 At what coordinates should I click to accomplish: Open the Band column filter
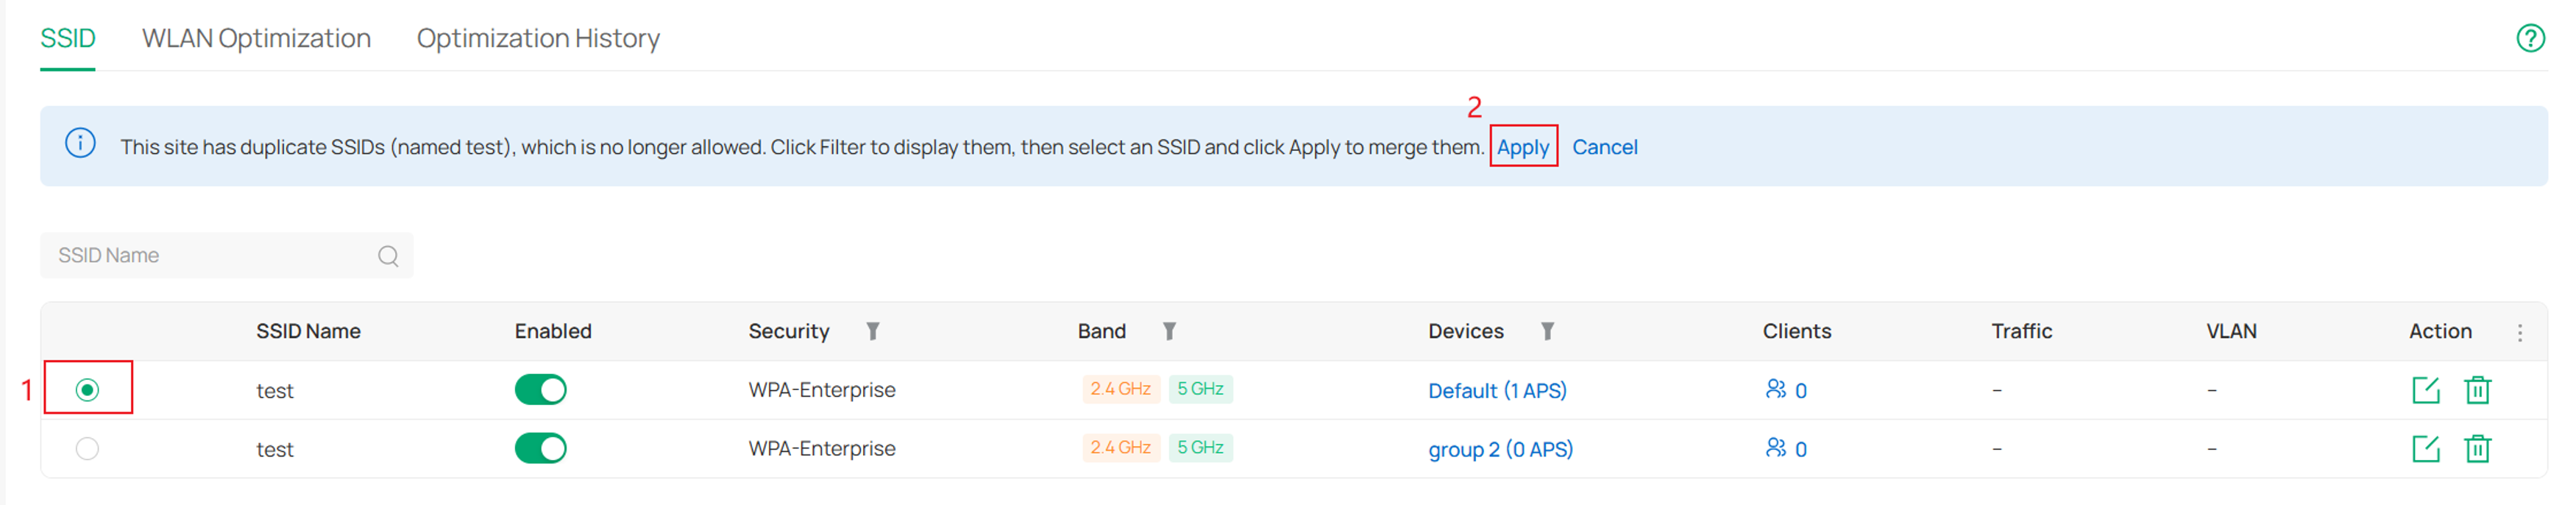click(x=1169, y=331)
